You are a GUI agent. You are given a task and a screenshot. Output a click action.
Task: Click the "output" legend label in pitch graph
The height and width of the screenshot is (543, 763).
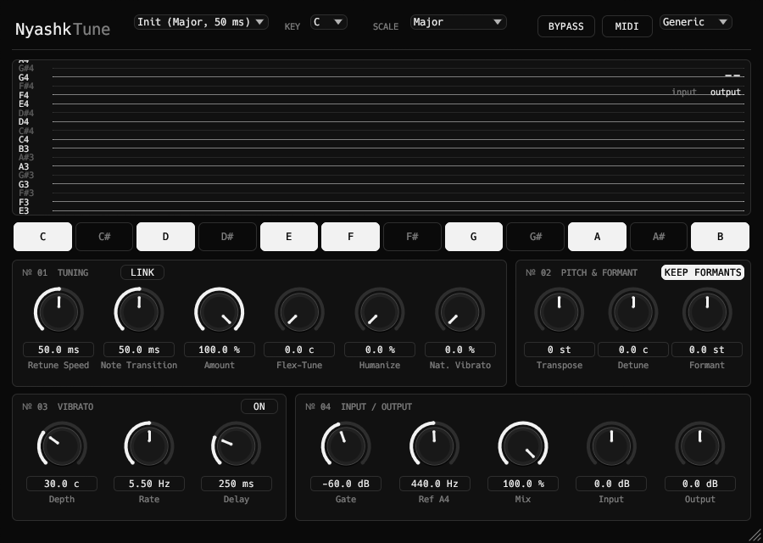pyautogui.click(x=726, y=92)
